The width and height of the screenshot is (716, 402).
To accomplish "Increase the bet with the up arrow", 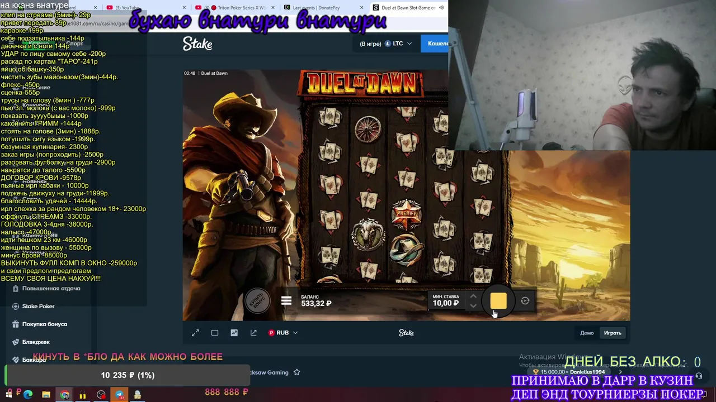I will click(473, 296).
